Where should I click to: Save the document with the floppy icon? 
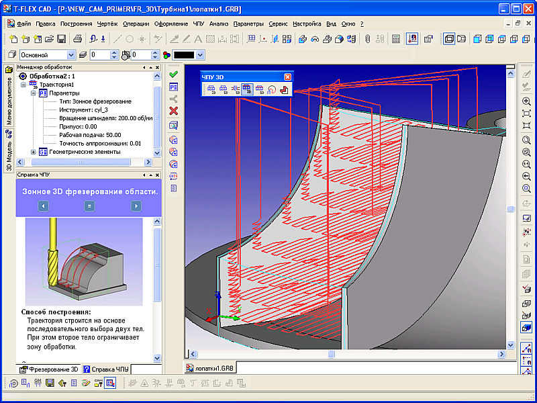point(61,39)
